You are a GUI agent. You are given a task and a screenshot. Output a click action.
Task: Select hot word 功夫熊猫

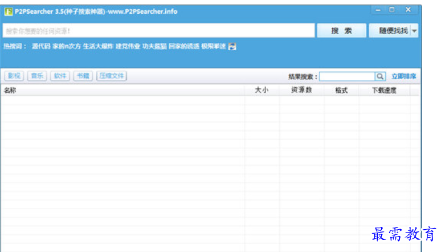(x=154, y=46)
